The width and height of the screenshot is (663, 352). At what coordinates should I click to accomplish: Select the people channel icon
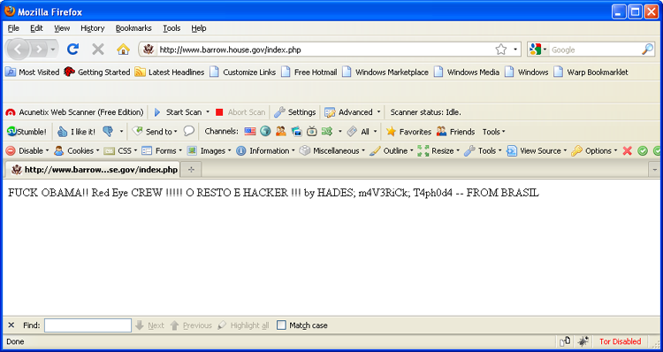281,131
